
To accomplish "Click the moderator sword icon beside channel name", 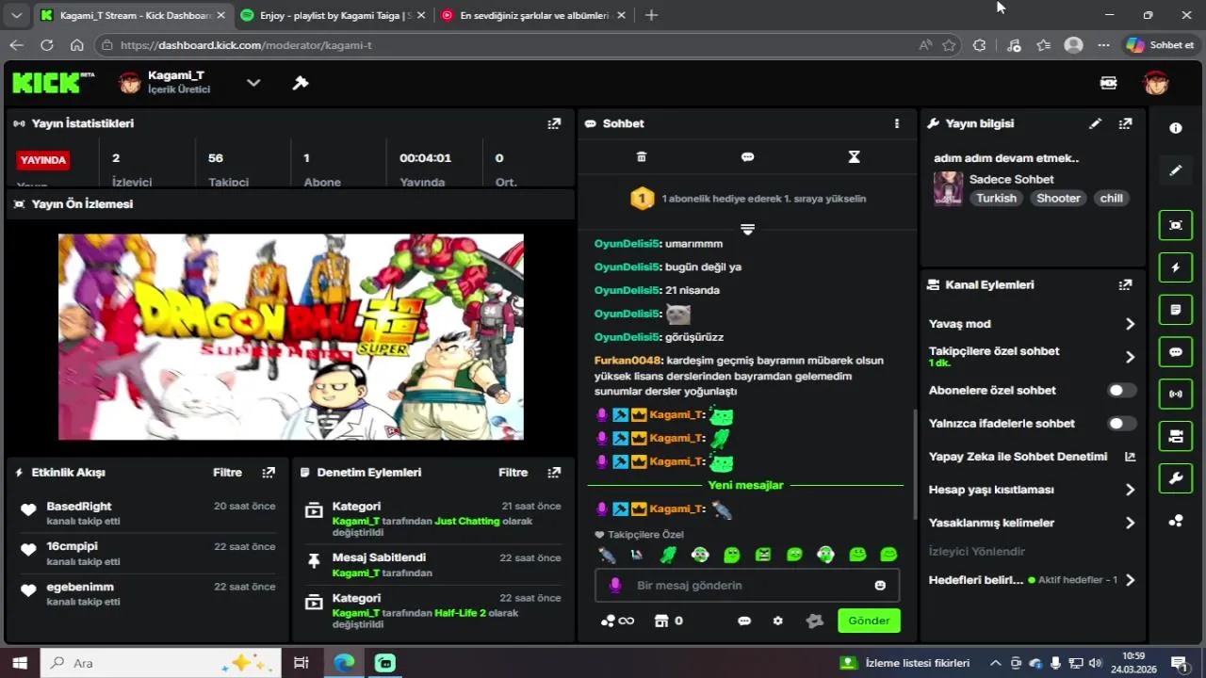I will point(301,83).
